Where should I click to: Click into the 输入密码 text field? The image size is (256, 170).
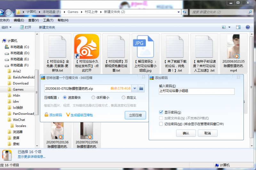pyautogui.click(x=196, y=91)
